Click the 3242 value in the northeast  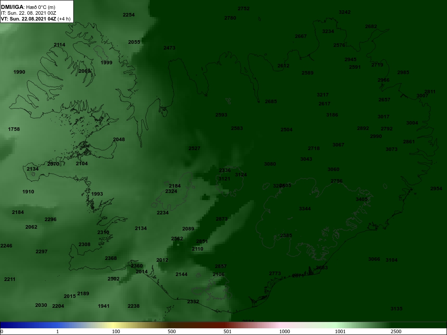click(345, 12)
